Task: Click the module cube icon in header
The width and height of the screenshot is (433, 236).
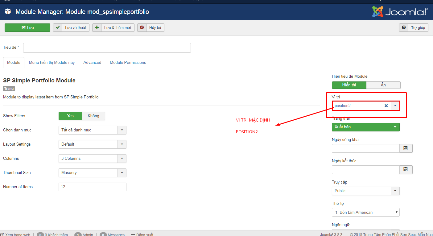Action: (8, 12)
